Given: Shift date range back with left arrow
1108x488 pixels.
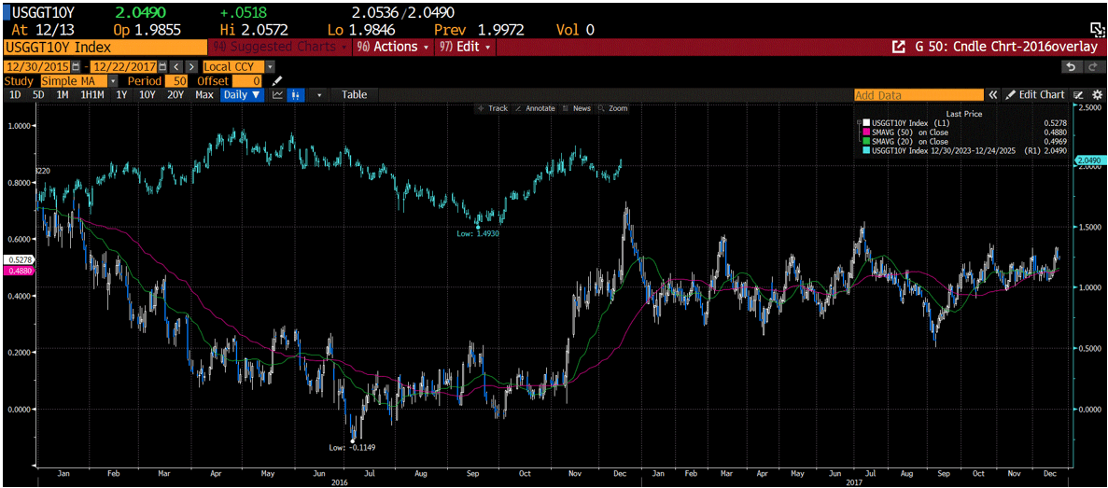Looking at the screenshot, I should [x=175, y=65].
